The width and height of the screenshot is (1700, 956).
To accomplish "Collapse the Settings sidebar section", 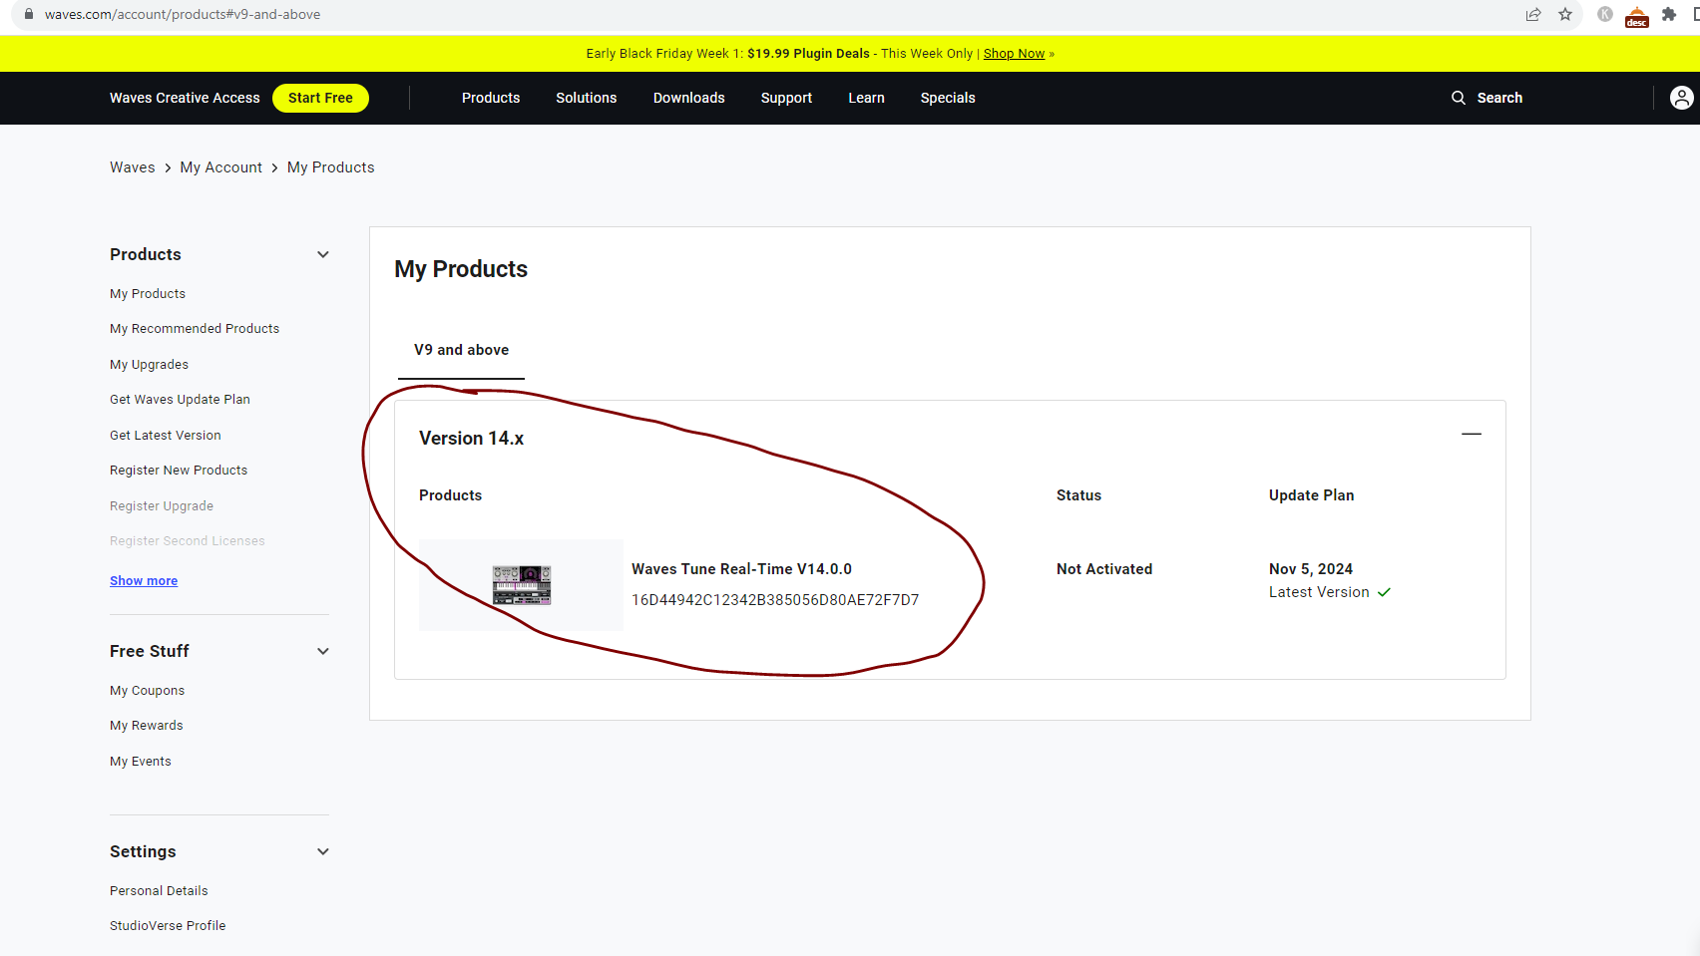I will 323,851.
